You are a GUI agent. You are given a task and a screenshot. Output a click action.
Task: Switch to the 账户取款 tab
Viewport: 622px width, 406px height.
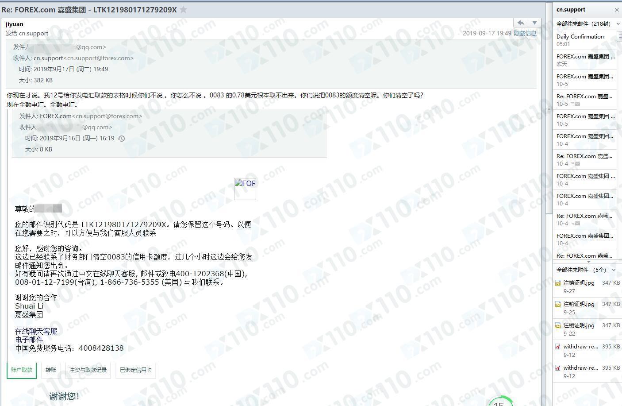pos(22,370)
